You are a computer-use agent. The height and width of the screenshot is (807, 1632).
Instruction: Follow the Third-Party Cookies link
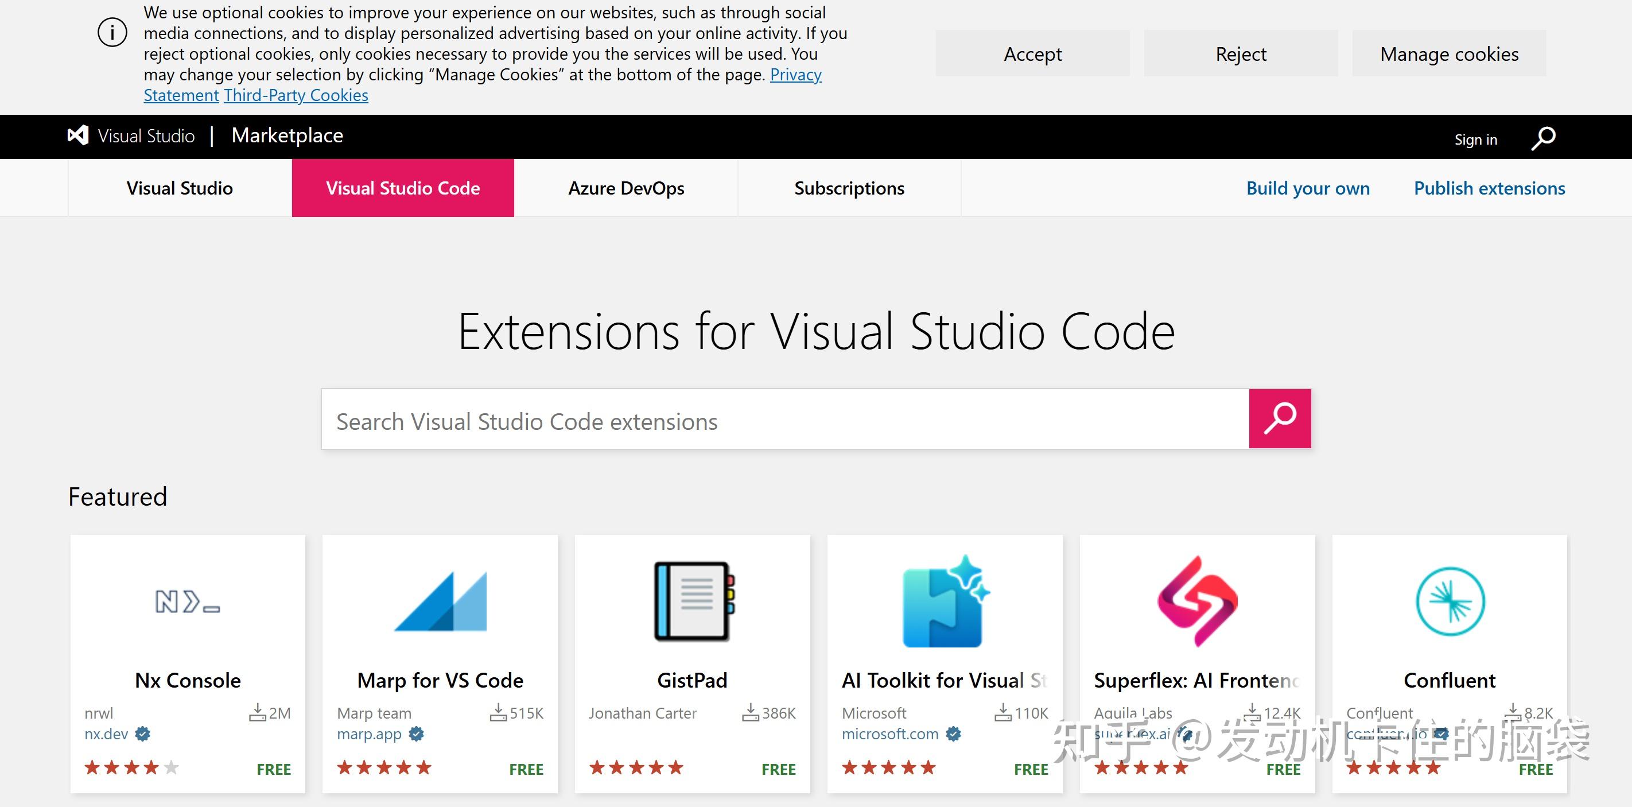[296, 96]
